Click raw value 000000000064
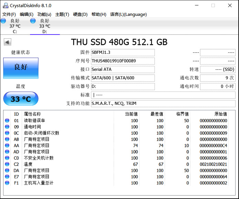The height and width of the screenshot is (199, 239). click(213, 177)
